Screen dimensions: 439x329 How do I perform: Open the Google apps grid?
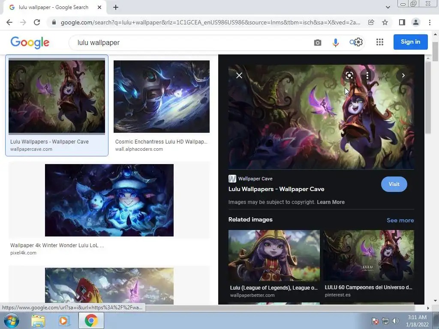point(380,42)
